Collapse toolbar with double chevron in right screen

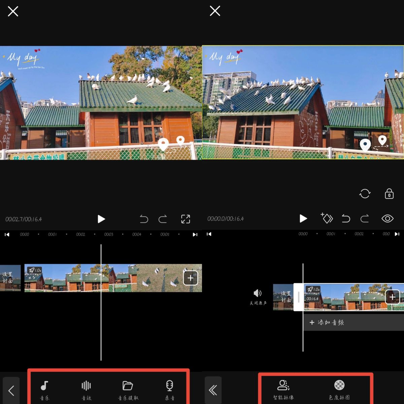pyautogui.click(x=213, y=391)
